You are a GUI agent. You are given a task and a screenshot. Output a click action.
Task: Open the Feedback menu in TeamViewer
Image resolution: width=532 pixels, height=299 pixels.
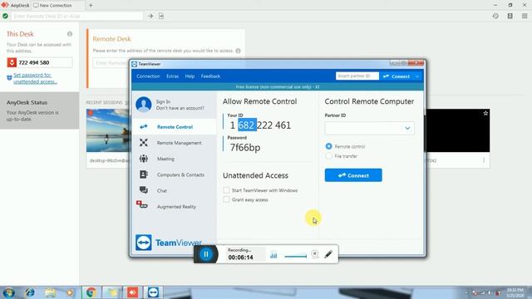(x=210, y=76)
